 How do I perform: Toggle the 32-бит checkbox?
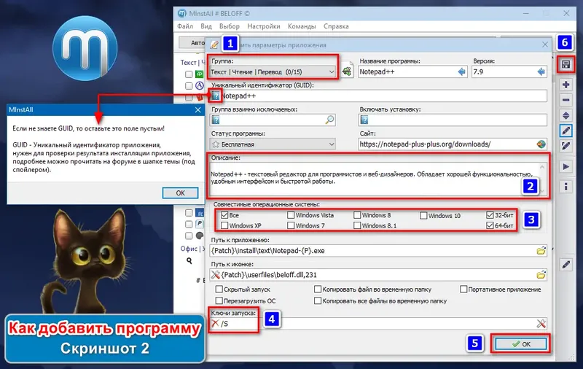pos(490,215)
